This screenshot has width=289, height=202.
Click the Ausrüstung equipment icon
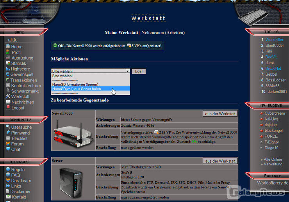tap(8, 58)
